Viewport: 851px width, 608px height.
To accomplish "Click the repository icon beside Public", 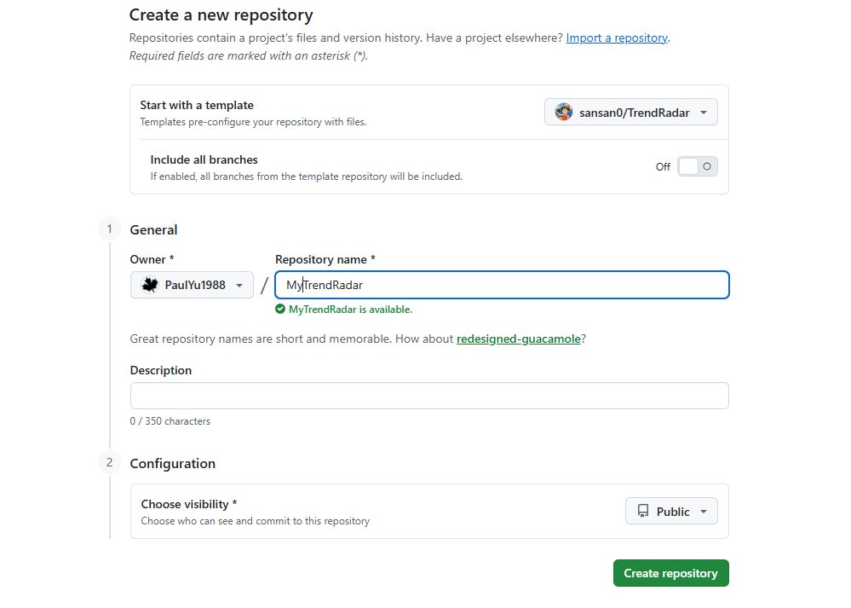I will point(643,512).
